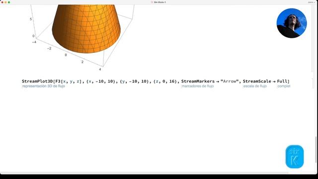The image size is (318, 179).
Task: Click the axis tick label -2 on the plot
Action: (49, 48)
